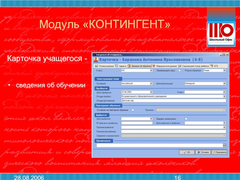Click the Примечание section header
240x180 pixels.
[x=103, y=141]
